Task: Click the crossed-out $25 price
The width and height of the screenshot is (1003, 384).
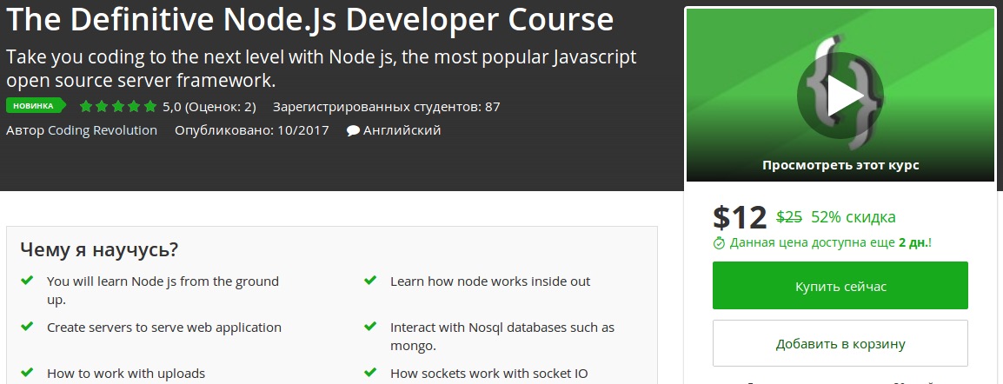Action: click(789, 217)
